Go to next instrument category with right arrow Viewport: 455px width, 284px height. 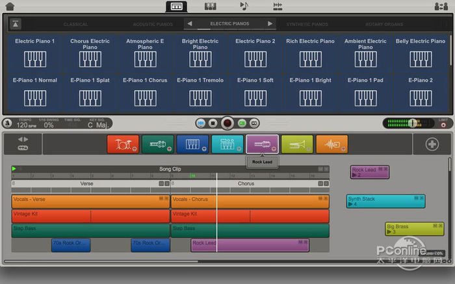pos(270,24)
